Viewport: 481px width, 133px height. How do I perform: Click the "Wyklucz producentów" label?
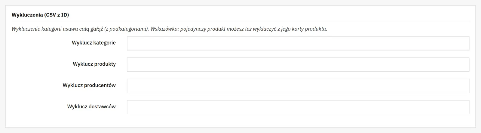pyautogui.click(x=89, y=85)
